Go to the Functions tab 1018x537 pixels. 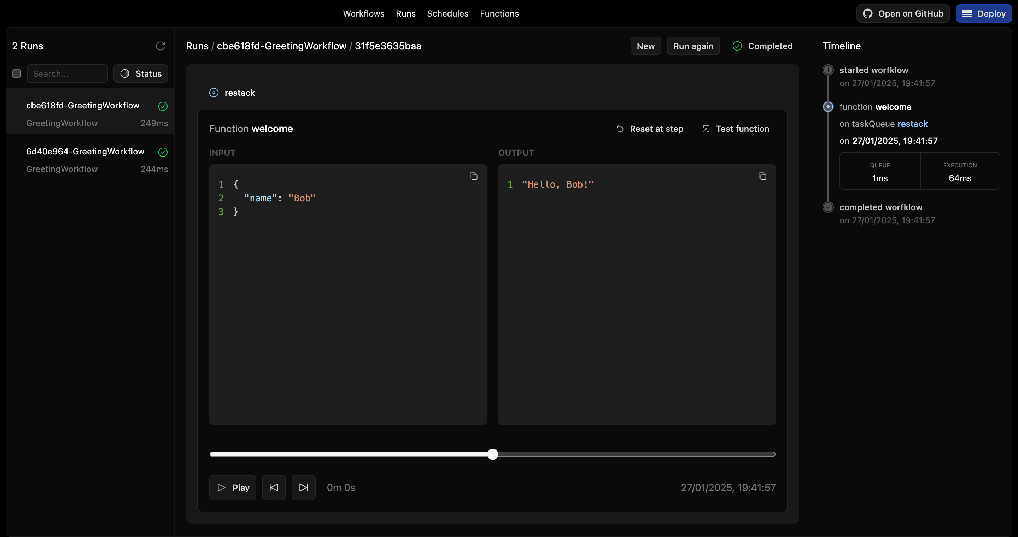coord(499,13)
